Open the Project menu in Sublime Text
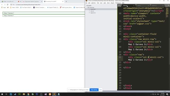This screenshot has height=96, width=170. click(x=112, y=3)
